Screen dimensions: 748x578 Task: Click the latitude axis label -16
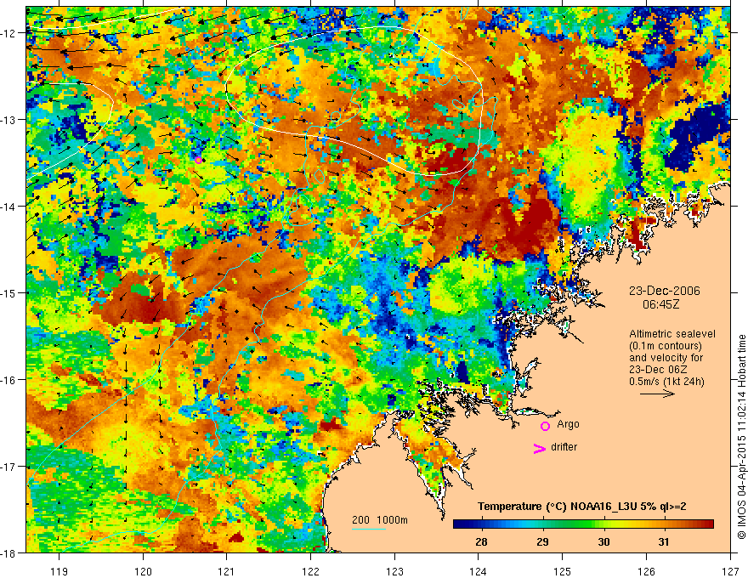(x=9, y=380)
